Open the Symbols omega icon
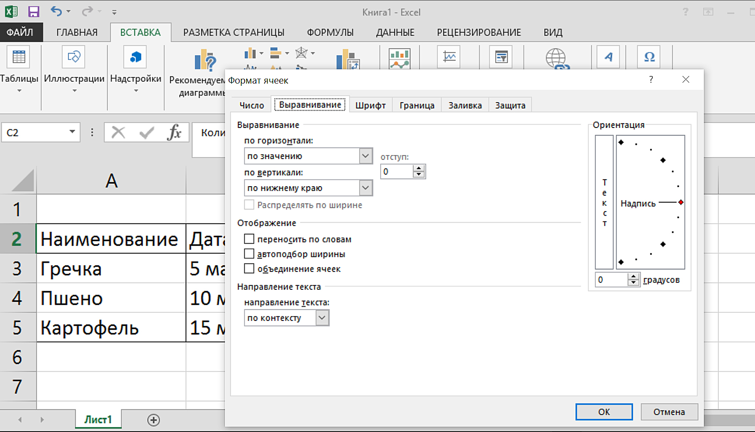 [x=649, y=57]
